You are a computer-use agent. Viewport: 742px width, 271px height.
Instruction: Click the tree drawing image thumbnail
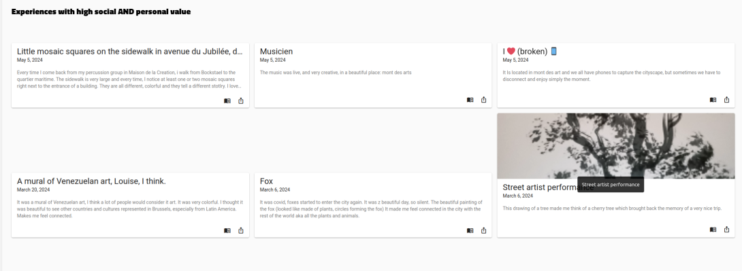tap(615, 146)
